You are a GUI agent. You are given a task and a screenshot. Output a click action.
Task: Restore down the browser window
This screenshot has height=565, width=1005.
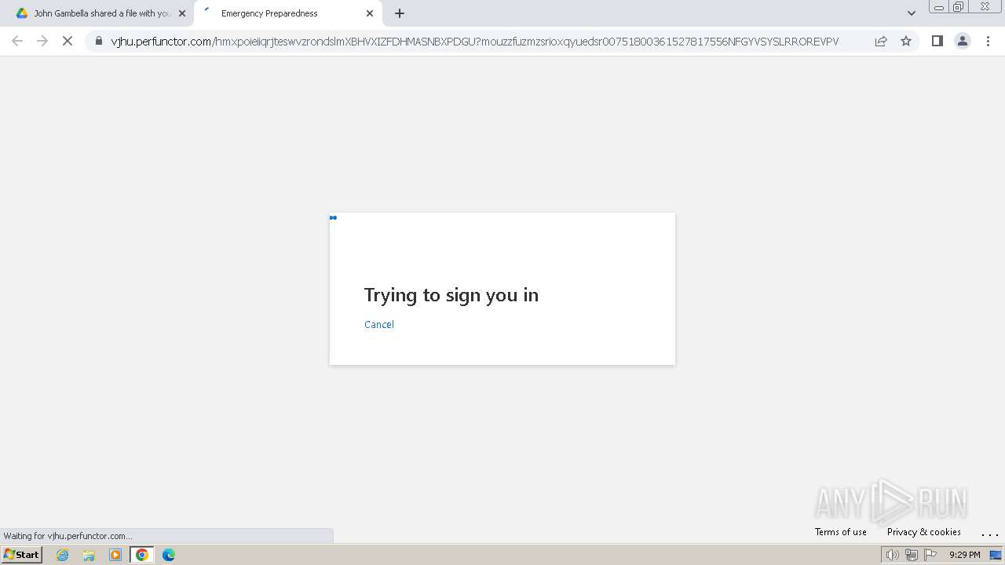[x=959, y=6]
